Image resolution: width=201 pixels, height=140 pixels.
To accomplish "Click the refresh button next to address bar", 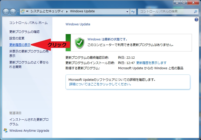I will pos(133,12).
